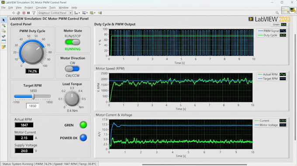Screen dimensions: 297x166
Task: Click the last toolbar icon after Reorder
Action: coord(100,13)
